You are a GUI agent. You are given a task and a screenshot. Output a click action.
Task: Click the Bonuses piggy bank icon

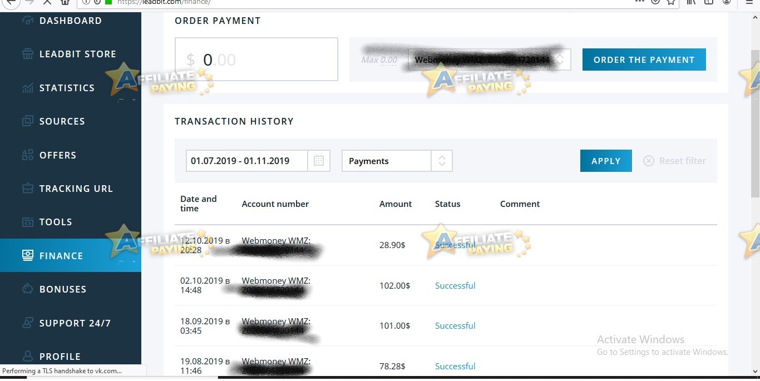point(27,289)
